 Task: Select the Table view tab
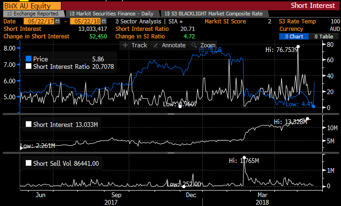324,37
